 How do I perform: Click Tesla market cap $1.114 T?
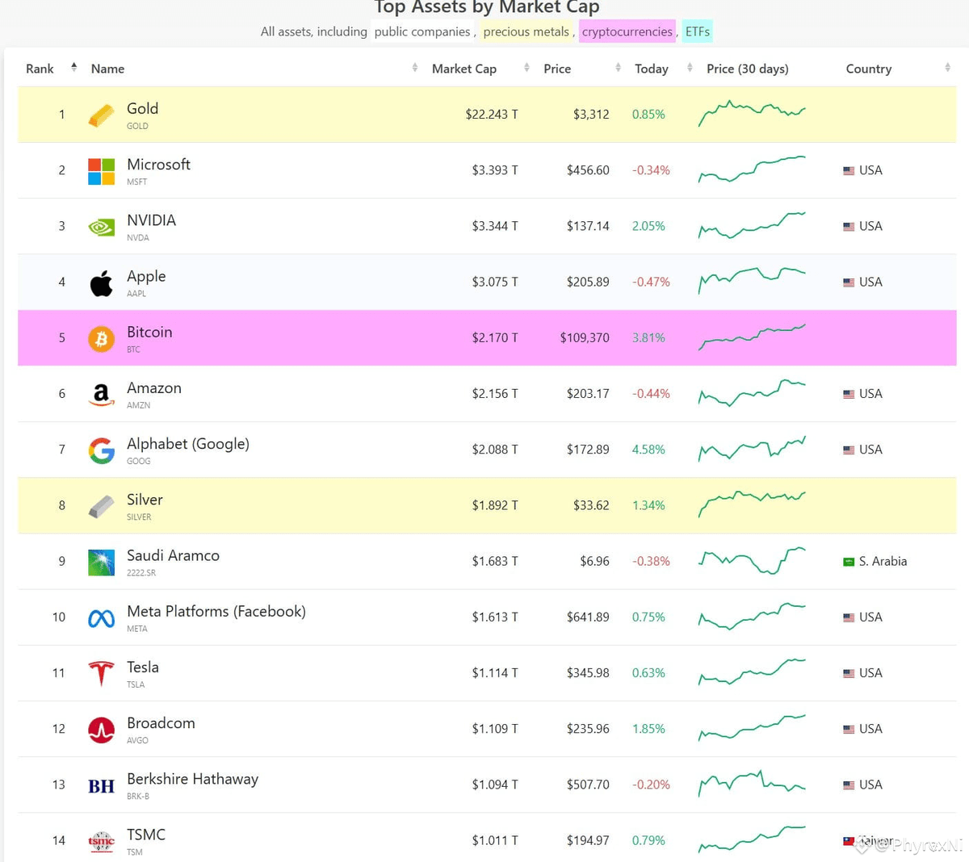(x=495, y=672)
